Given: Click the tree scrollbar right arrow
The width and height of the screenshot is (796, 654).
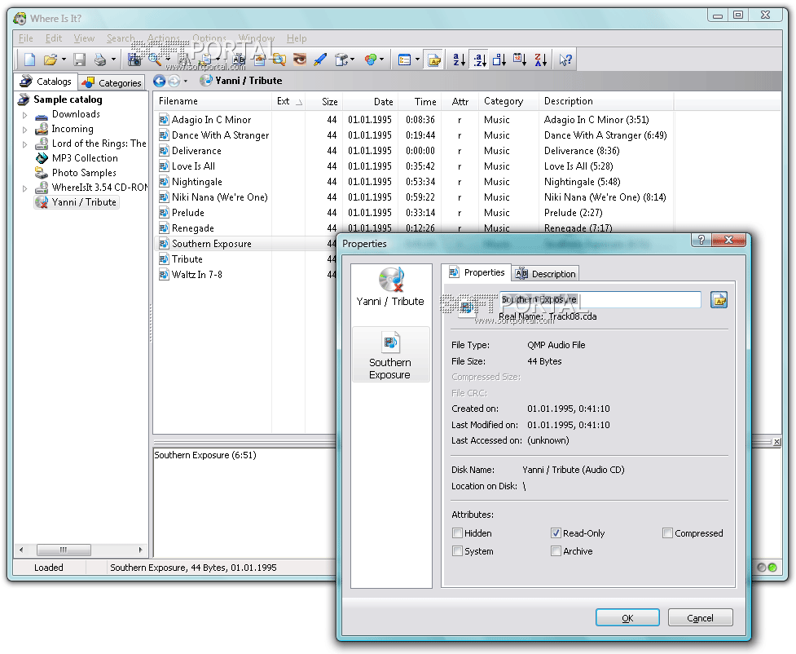Looking at the screenshot, I should 141,550.
